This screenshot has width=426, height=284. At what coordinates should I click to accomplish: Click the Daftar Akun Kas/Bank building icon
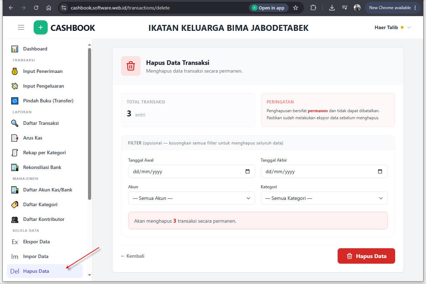[15, 190]
